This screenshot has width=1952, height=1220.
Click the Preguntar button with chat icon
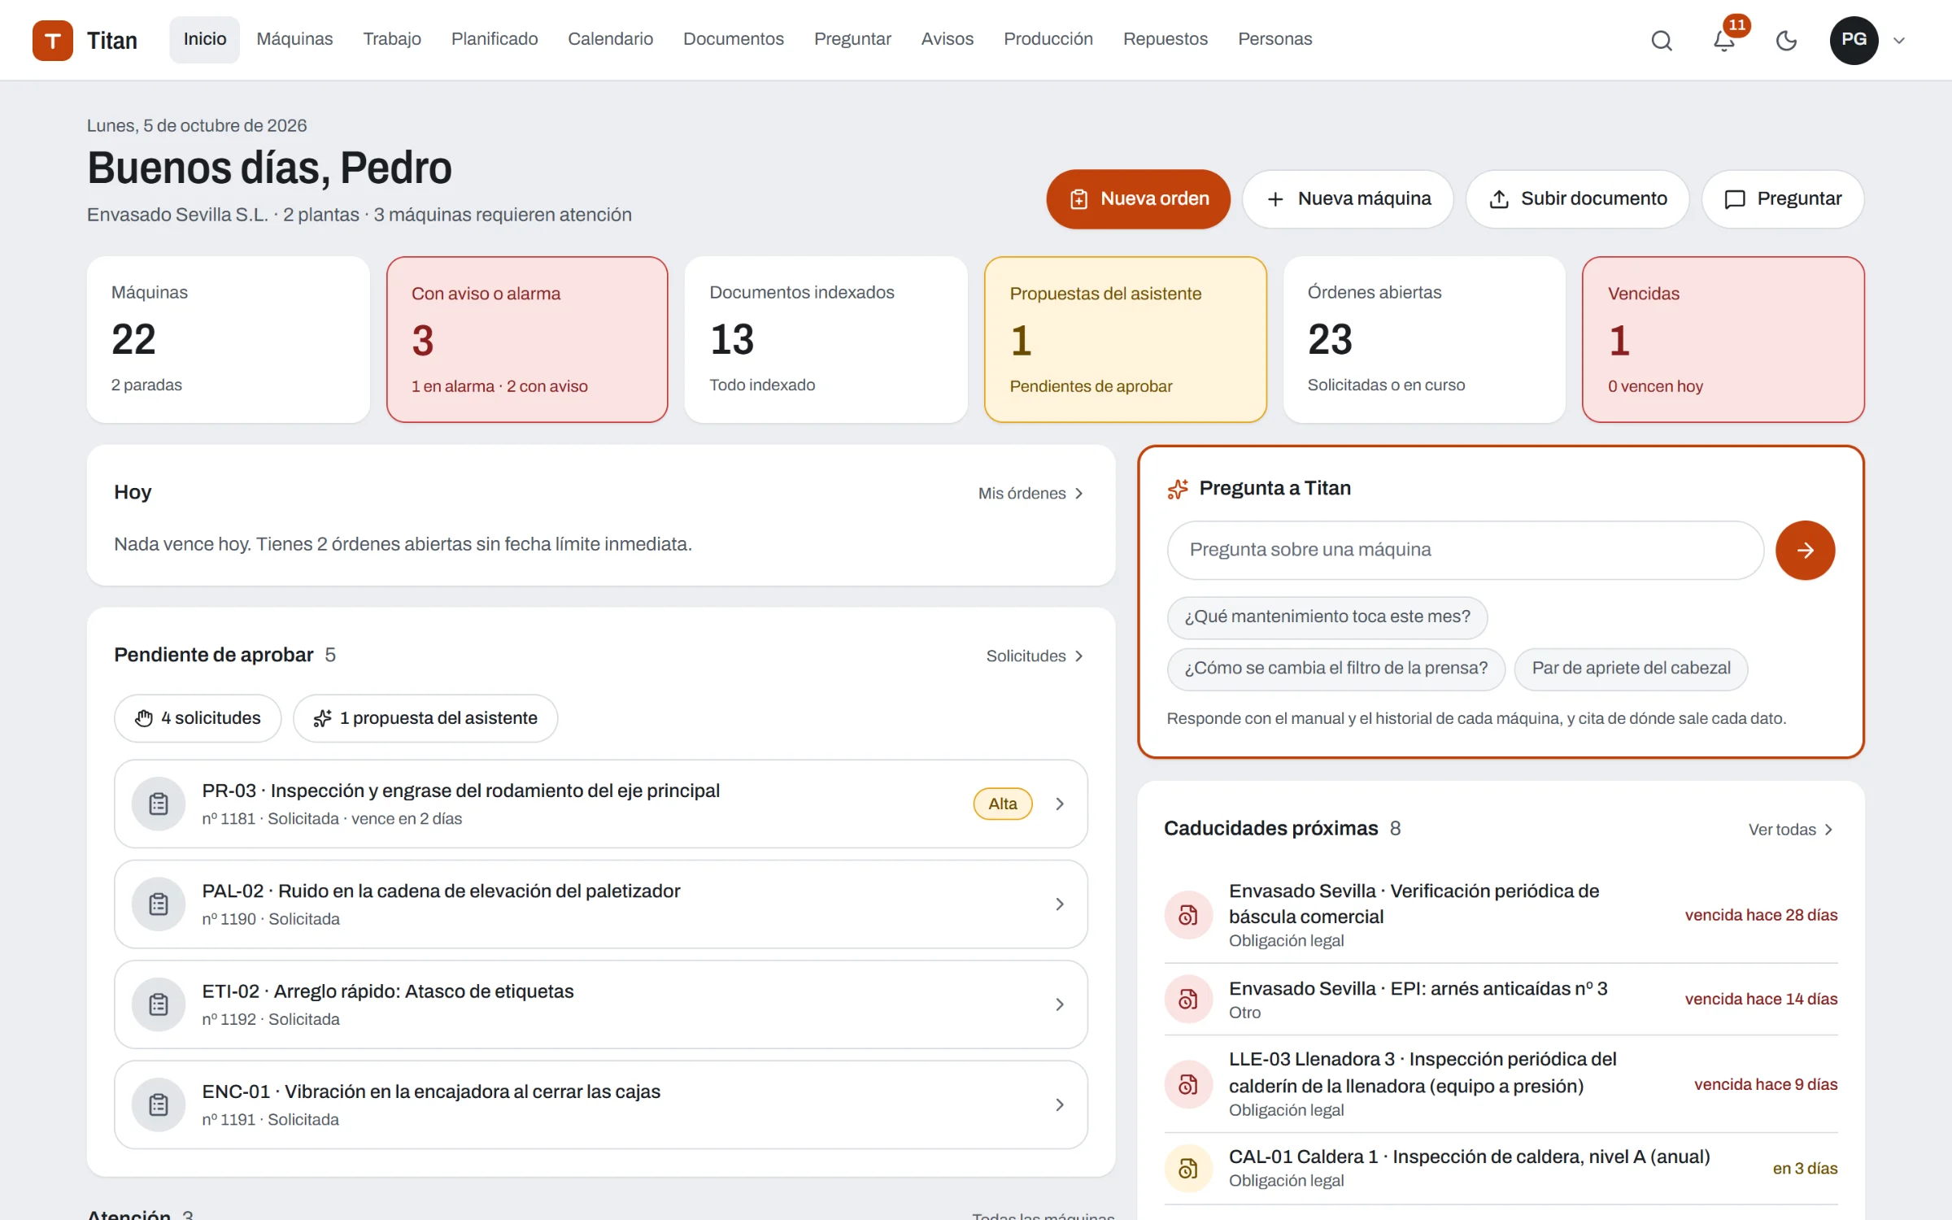[1783, 199]
